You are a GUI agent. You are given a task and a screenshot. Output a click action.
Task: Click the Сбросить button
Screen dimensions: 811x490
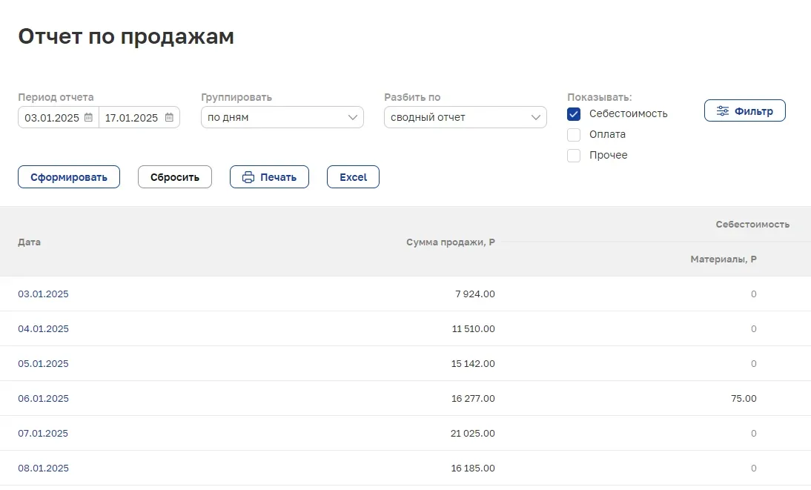175,177
